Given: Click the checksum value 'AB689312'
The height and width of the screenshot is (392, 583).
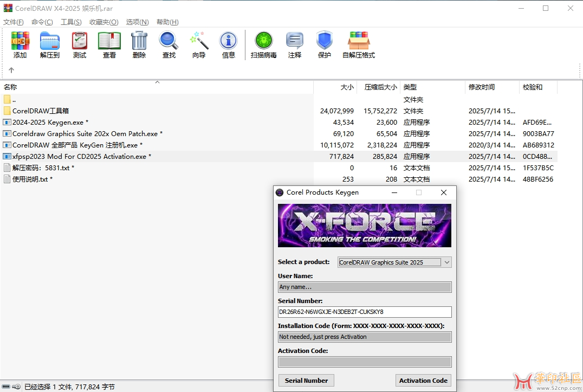Looking at the screenshot, I should pyautogui.click(x=539, y=145).
